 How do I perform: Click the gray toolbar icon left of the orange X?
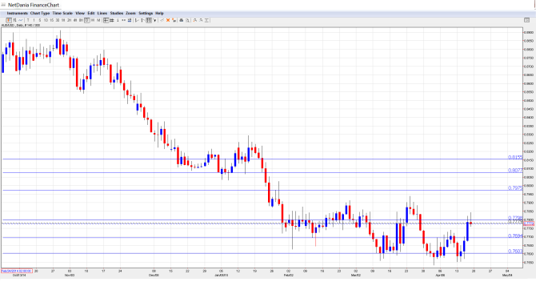tap(162, 20)
